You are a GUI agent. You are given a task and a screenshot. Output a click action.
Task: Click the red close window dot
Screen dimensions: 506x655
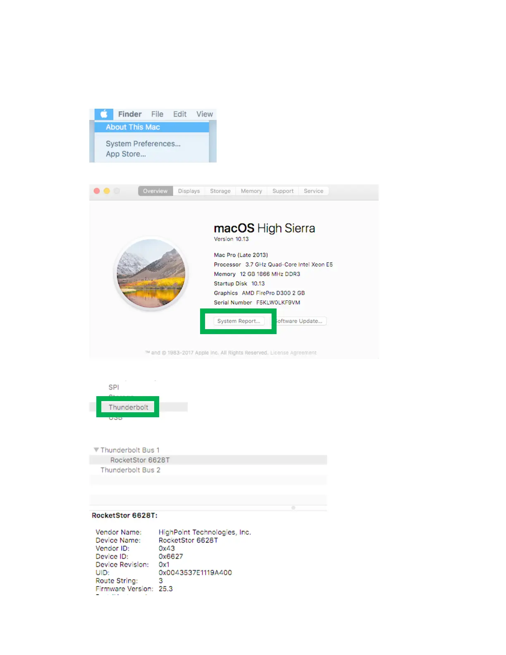click(97, 191)
